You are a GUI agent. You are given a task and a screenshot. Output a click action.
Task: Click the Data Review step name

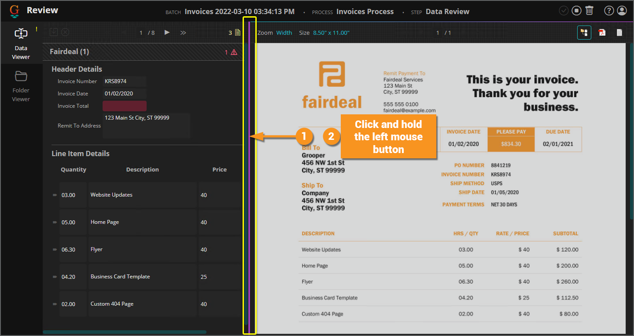point(447,11)
